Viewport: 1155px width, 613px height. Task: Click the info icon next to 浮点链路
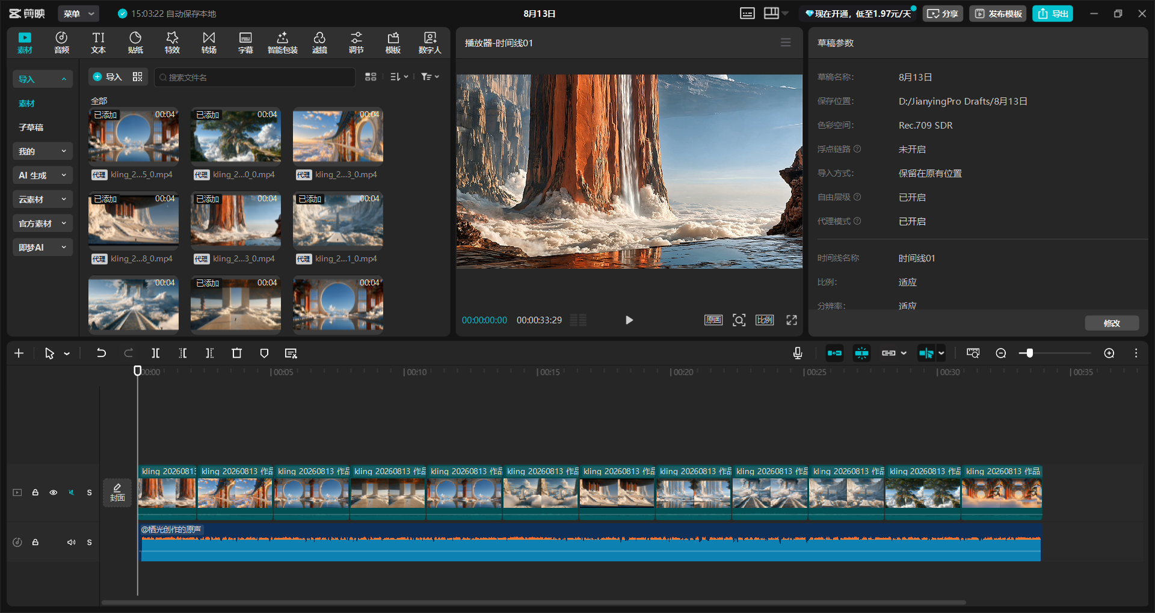[857, 149]
